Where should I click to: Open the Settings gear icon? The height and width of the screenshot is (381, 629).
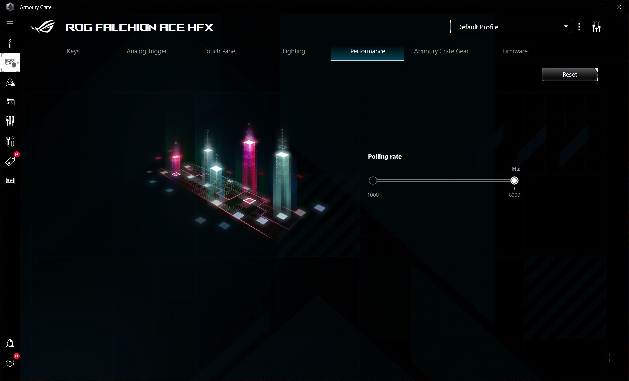[10, 363]
